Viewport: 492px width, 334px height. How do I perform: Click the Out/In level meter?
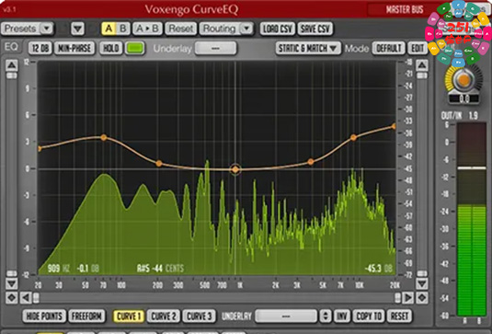[x=471, y=219]
